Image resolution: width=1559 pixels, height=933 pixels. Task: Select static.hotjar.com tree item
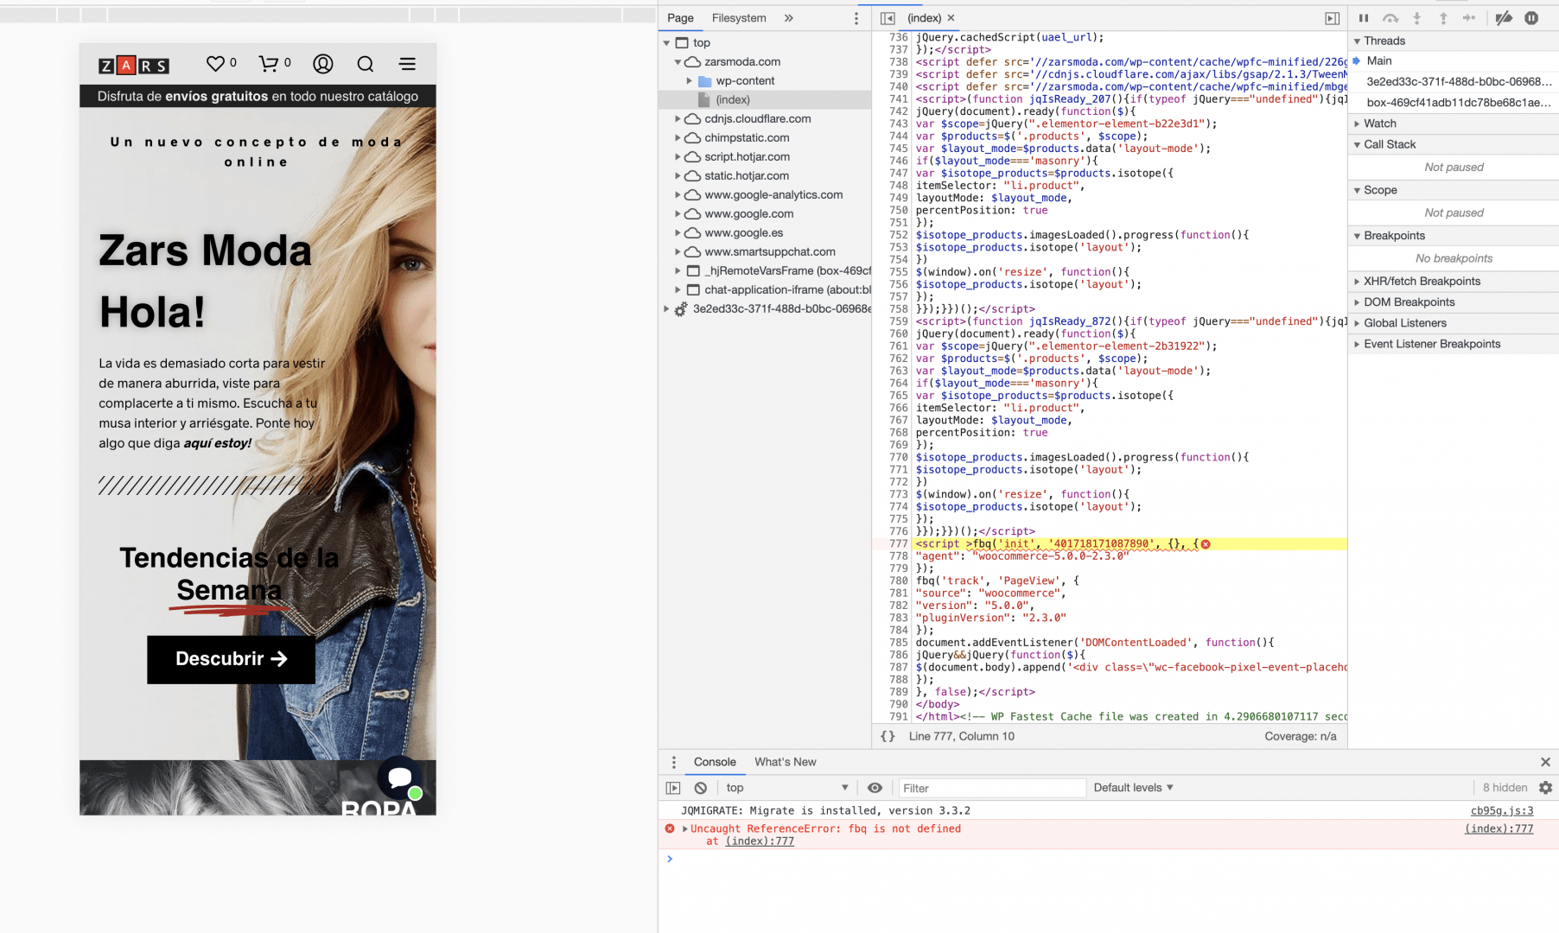point(747,176)
